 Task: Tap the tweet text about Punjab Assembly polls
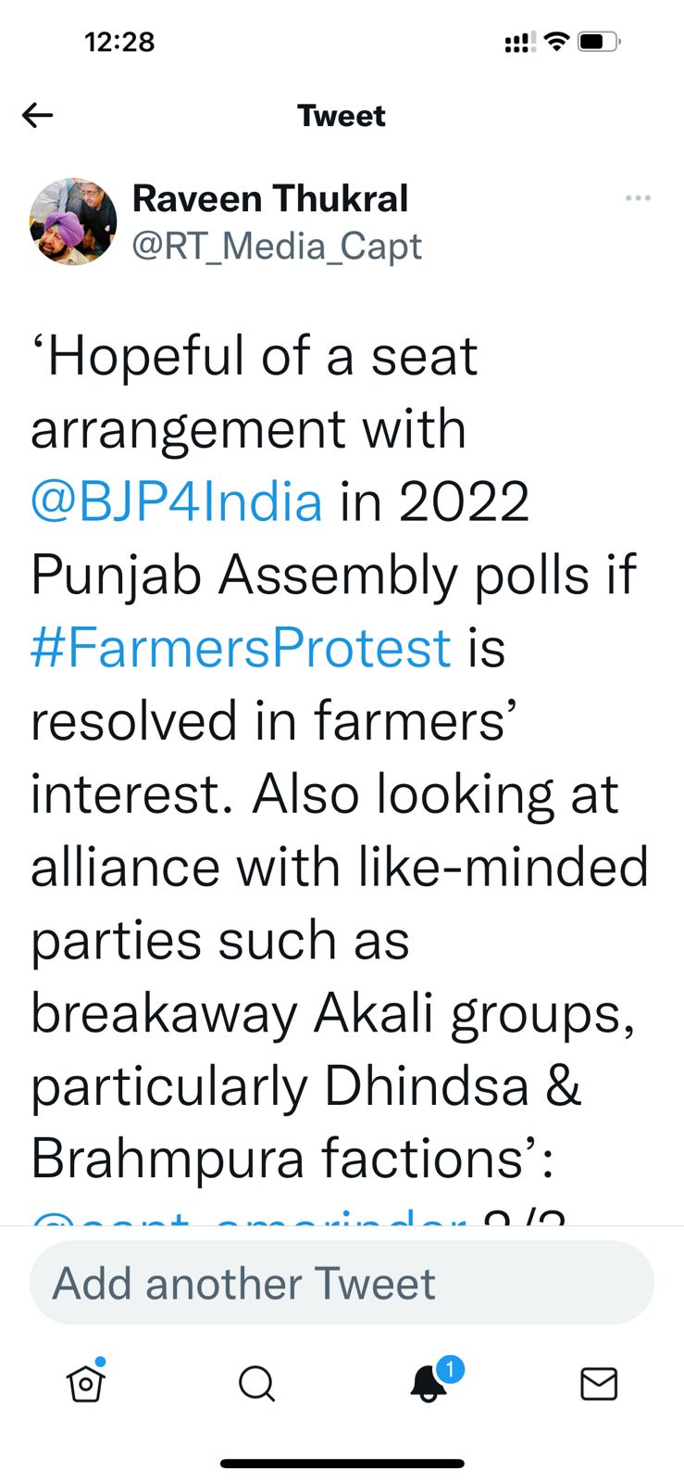[333, 575]
